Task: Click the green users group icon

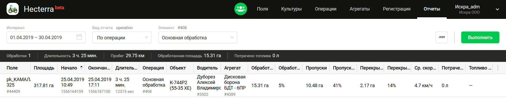Action: 241,9
